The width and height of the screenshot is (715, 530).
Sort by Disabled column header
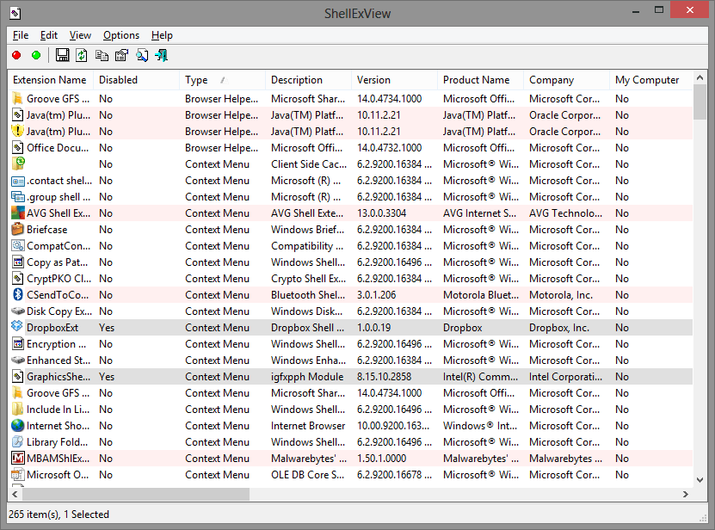[136, 80]
